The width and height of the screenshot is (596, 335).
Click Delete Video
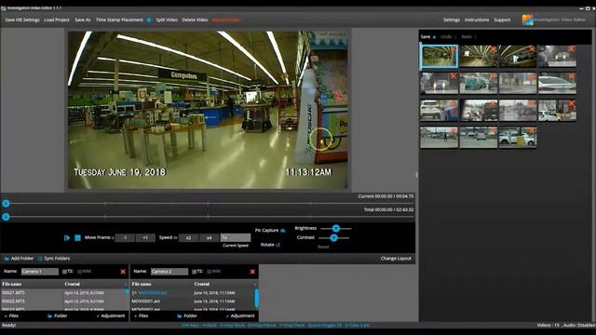point(195,20)
